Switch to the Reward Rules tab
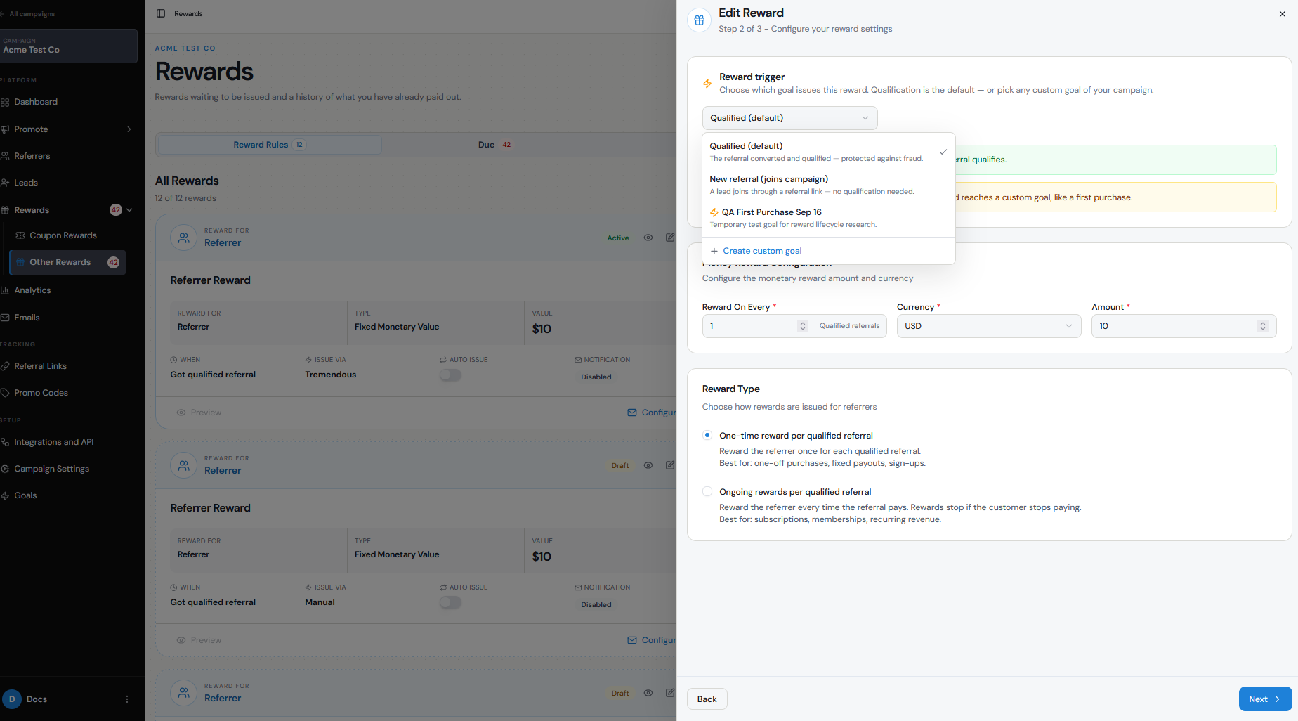Image resolution: width=1298 pixels, height=721 pixels. pos(270,145)
